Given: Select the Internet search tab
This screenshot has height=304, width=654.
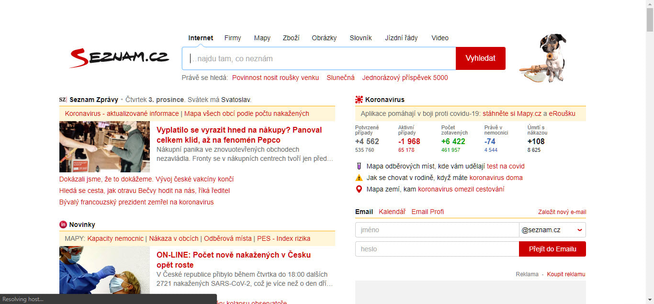Looking at the screenshot, I should click(201, 38).
